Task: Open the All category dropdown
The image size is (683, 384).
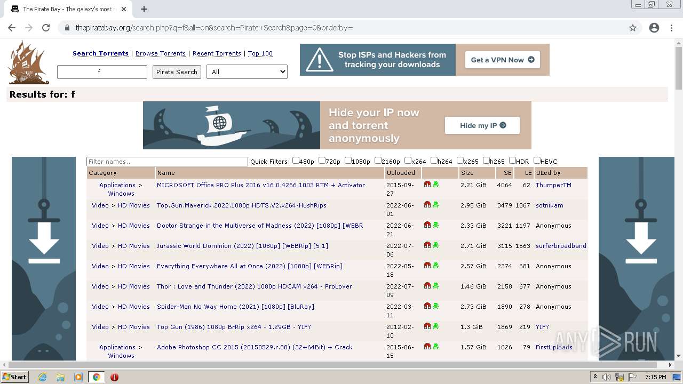Action: coord(247,72)
